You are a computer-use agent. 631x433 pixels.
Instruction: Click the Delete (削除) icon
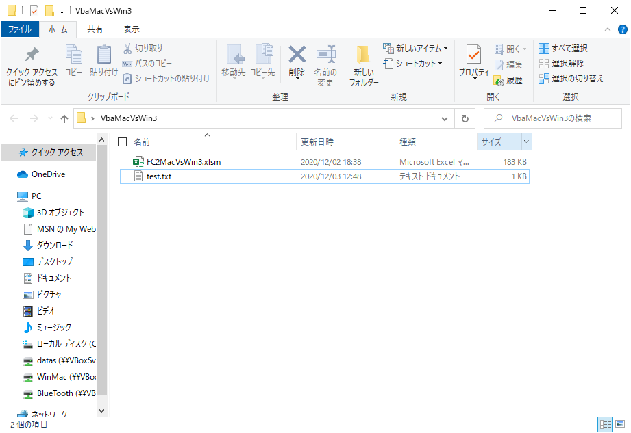click(x=297, y=55)
